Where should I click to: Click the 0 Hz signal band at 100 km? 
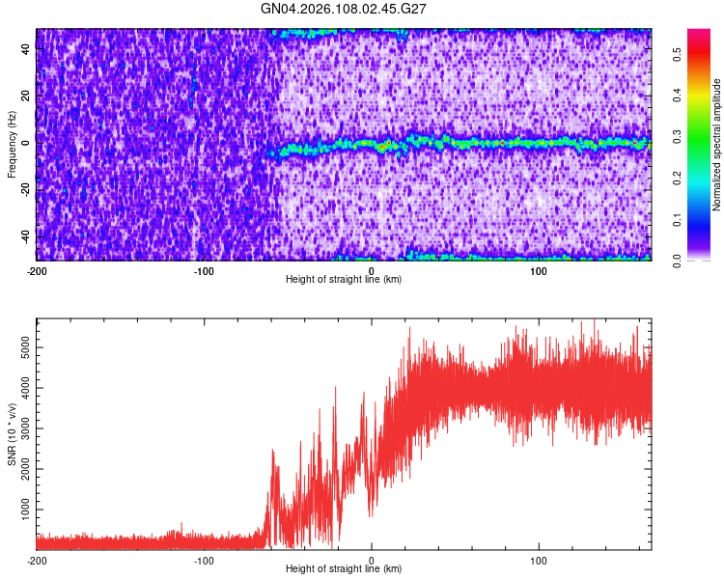click(539, 143)
